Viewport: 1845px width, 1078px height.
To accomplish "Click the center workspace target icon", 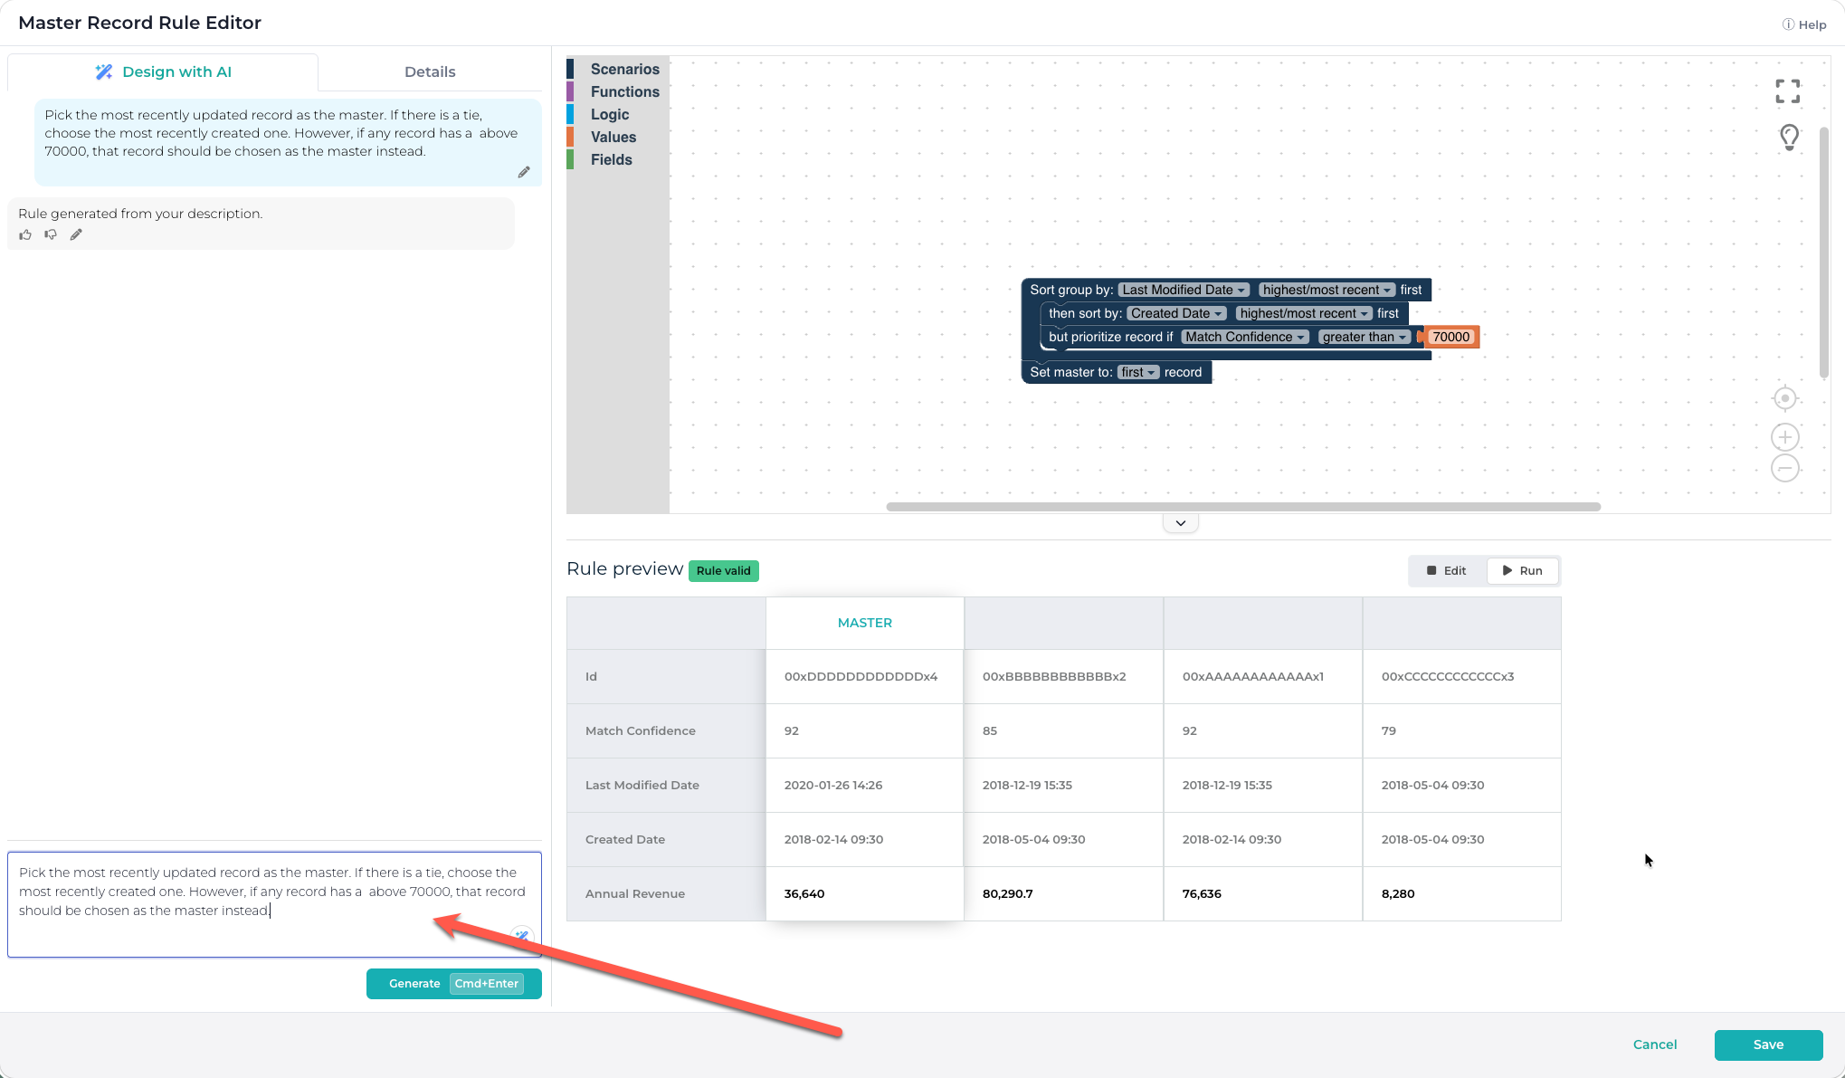I will pos(1784,398).
